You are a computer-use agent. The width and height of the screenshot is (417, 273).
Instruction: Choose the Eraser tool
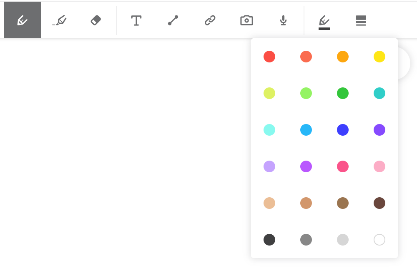pyautogui.click(x=96, y=20)
